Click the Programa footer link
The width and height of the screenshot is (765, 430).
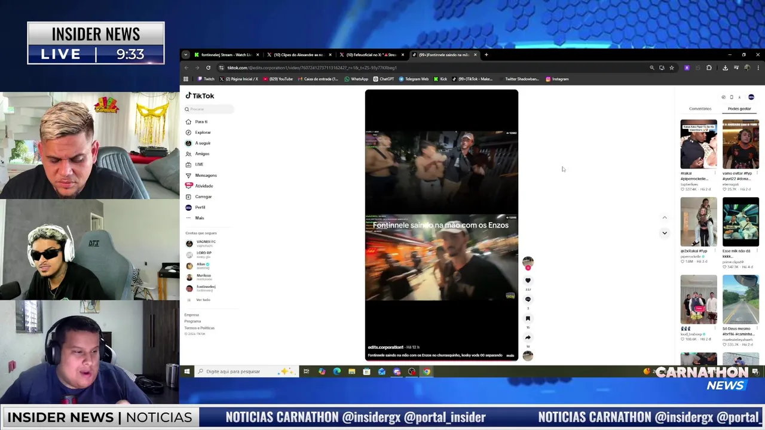click(x=192, y=321)
